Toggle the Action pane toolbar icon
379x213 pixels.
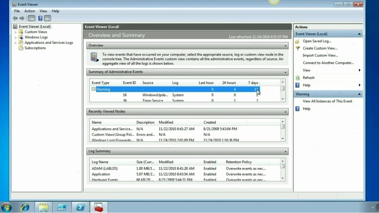pyautogui.click(x=48, y=18)
